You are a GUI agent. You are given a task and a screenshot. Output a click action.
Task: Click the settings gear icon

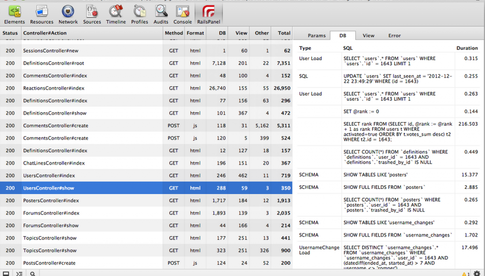click(x=476, y=273)
